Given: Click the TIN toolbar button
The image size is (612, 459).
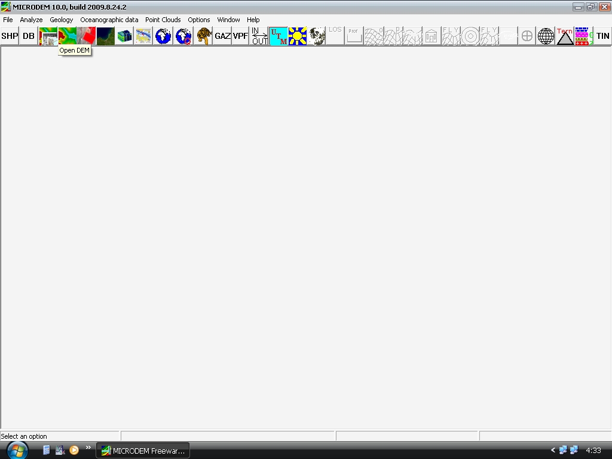Looking at the screenshot, I should [602, 36].
